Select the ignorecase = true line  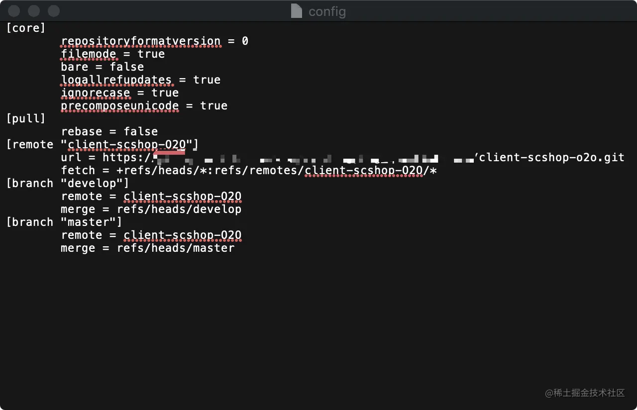tap(120, 93)
